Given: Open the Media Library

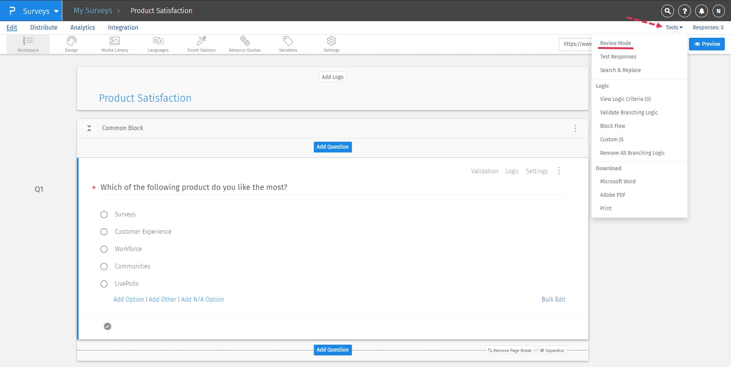Looking at the screenshot, I should click(x=114, y=44).
